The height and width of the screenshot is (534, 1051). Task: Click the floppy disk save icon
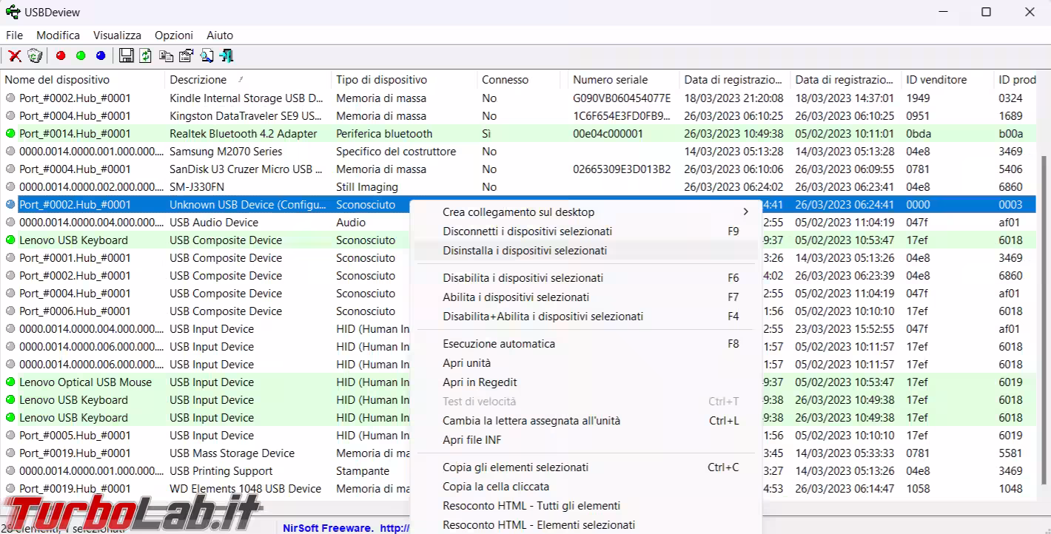tap(126, 55)
